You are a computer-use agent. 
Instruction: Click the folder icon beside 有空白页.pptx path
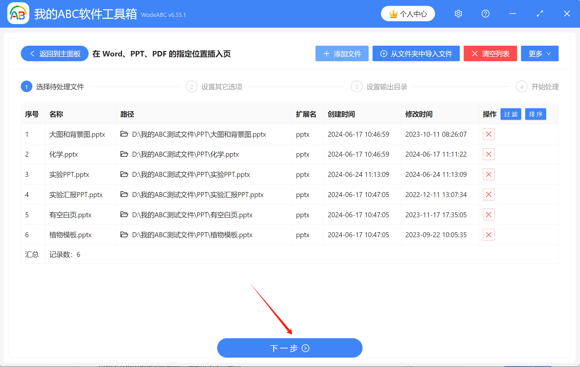(x=124, y=214)
